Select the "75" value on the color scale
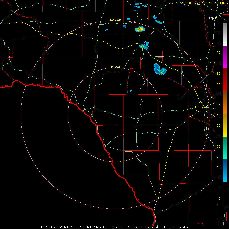The width and height of the screenshot is (229, 229). 219,42
